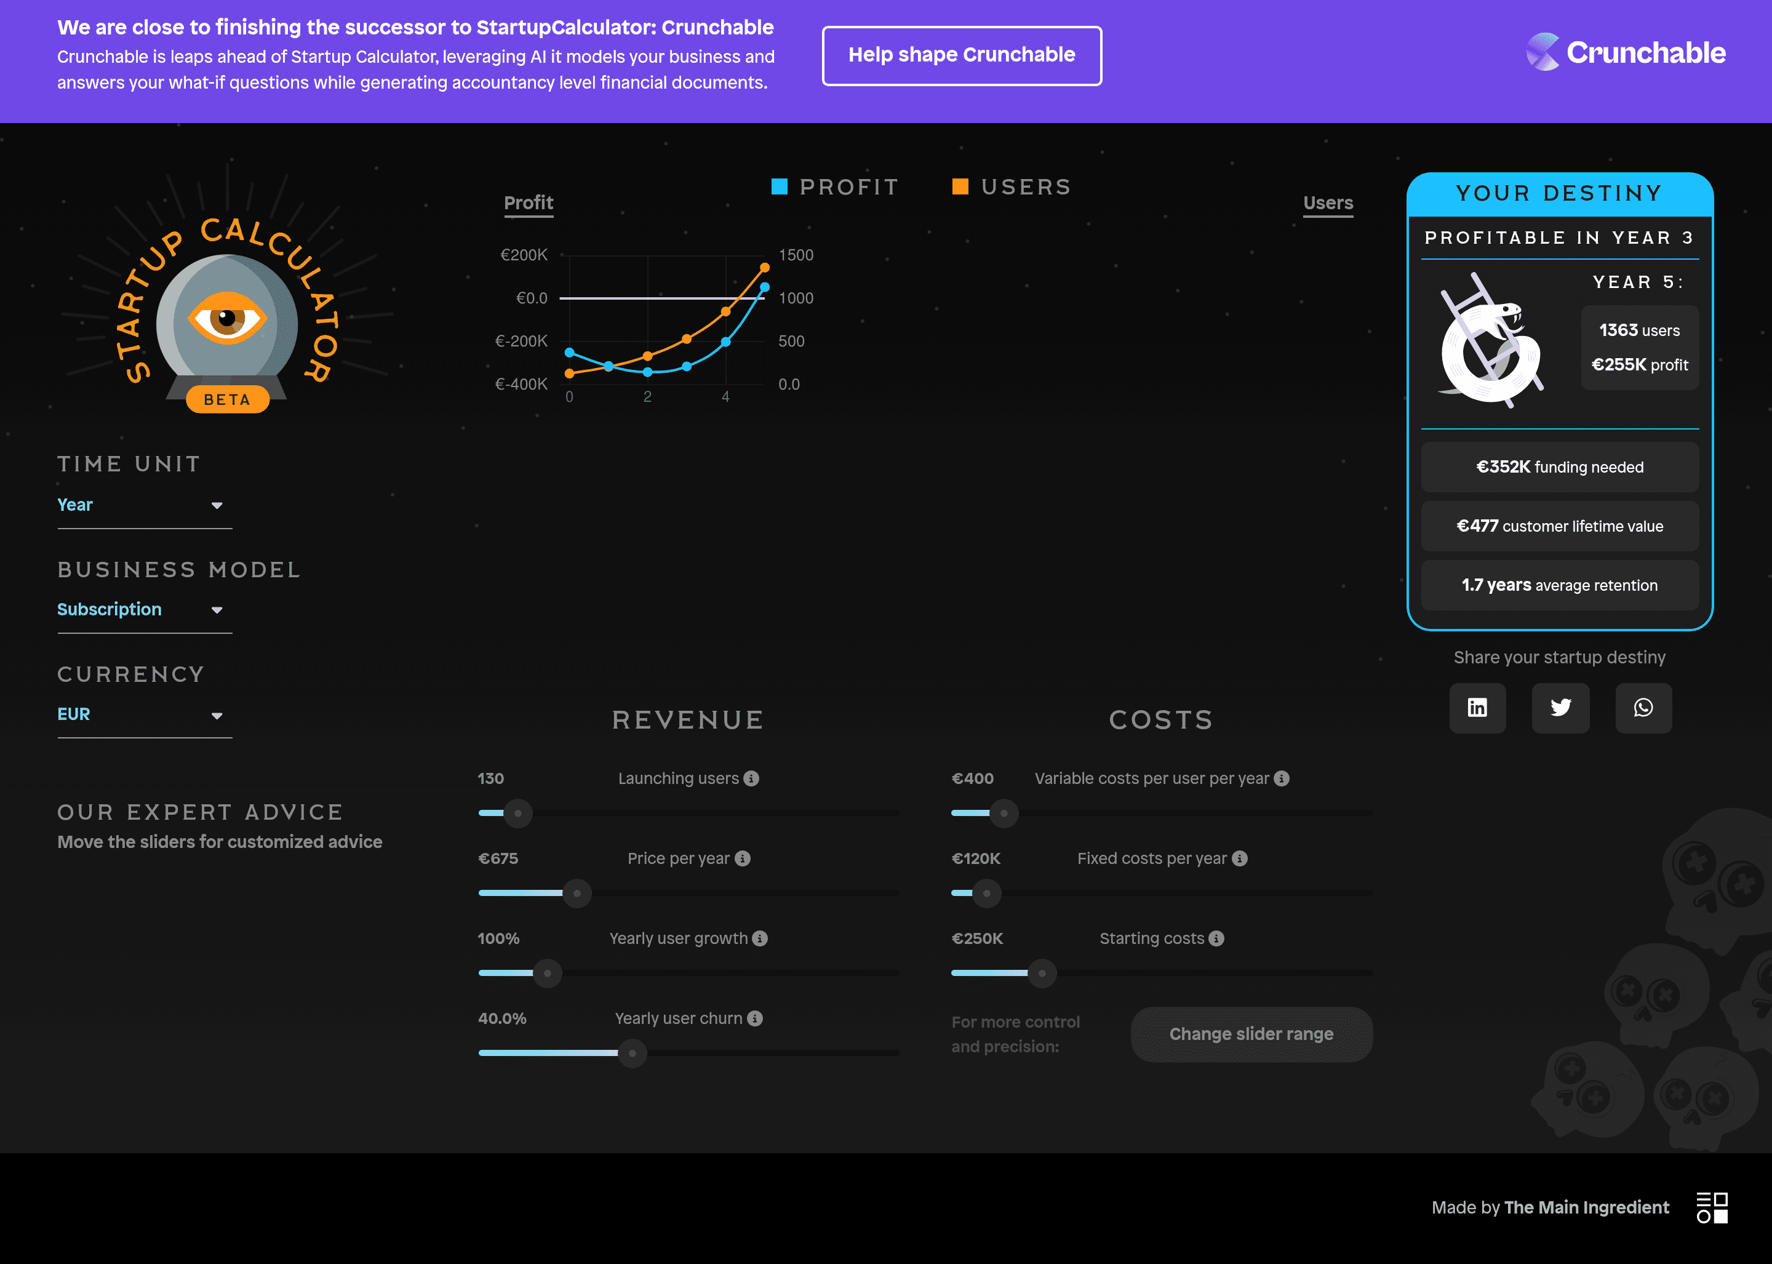Share your startup destiny on Twitter
Screen dimensions: 1772x1264
click(x=1560, y=708)
